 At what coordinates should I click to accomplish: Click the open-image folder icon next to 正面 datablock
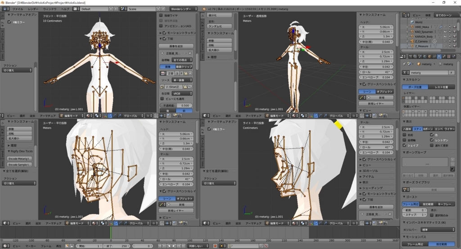click(x=185, y=73)
